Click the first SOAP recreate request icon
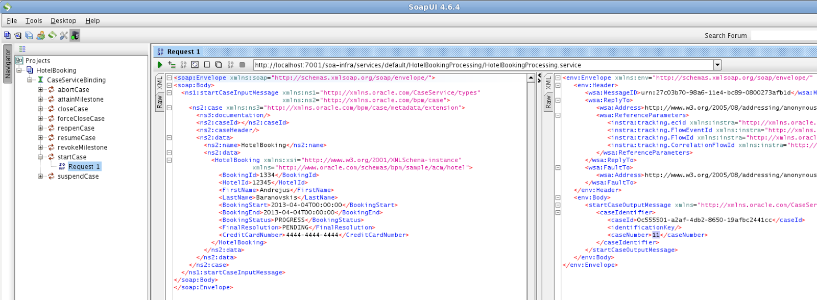817x300 pixels. (183, 65)
